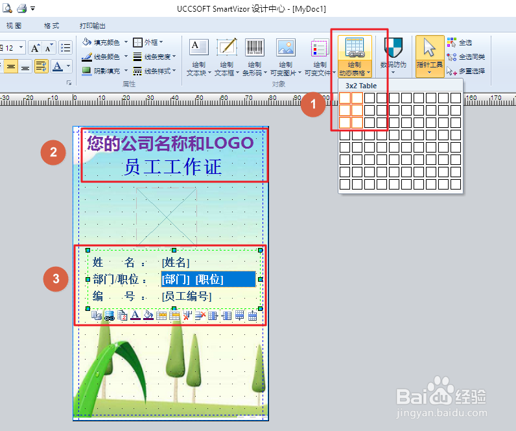
Task: Click the print preview icon in title bar
Action: [x=6, y=8]
